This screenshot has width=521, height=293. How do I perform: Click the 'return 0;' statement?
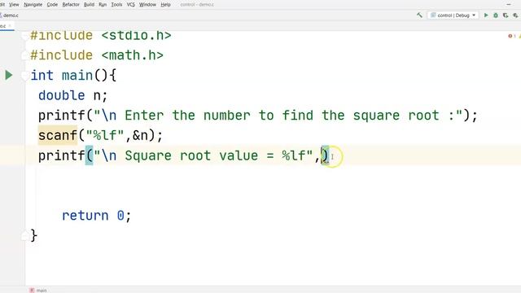[x=97, y=216]
